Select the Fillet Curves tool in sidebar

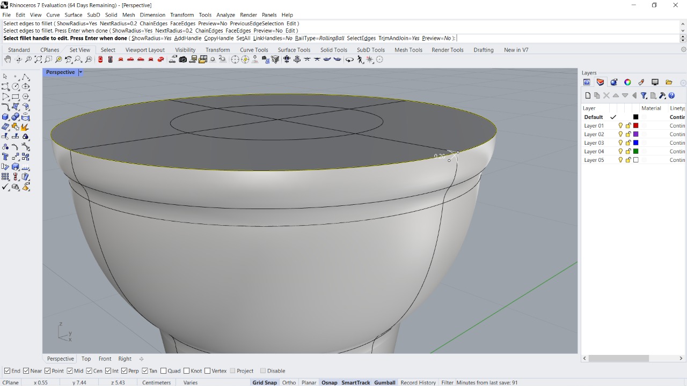(x=5, y=107)
